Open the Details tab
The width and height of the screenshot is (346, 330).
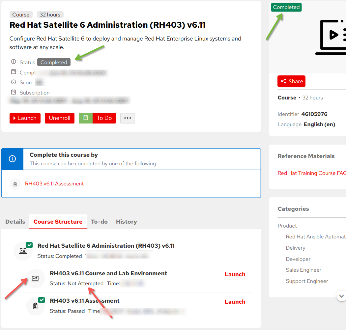[15, 222]
